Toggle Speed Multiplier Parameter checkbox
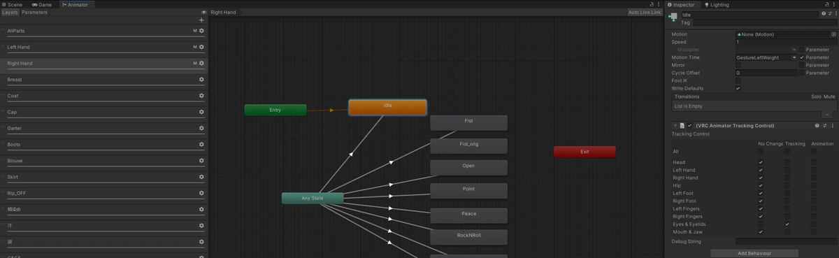 coord(802,50)
